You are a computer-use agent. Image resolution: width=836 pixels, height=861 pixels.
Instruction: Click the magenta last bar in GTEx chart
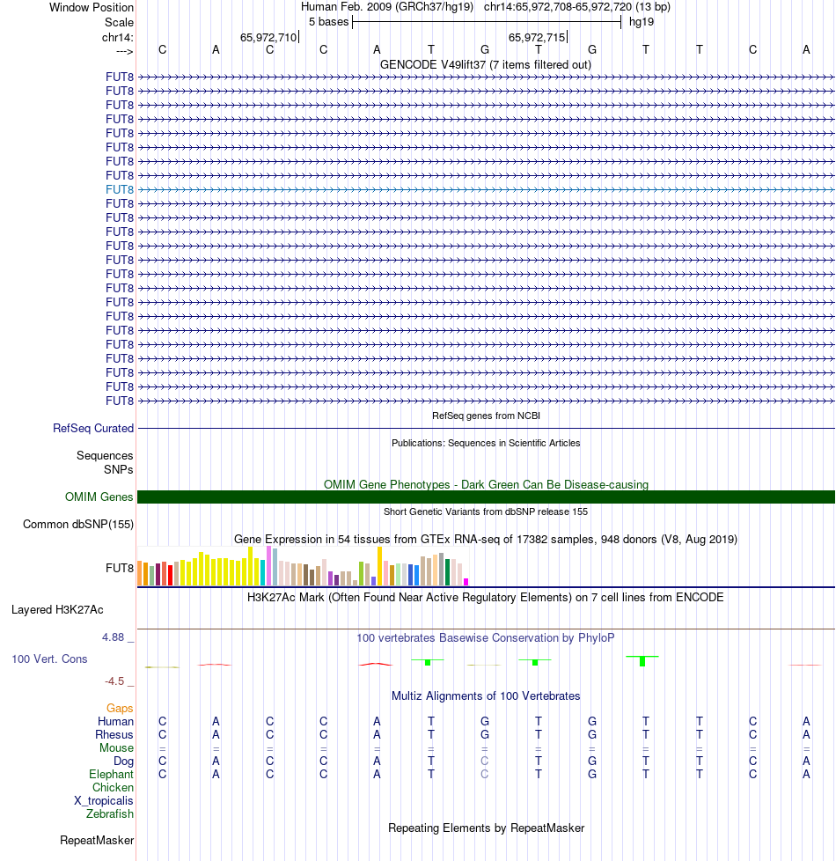(x=466, y=582)
